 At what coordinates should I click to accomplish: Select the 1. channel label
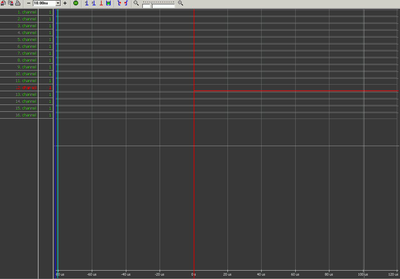(x=27, y=12)
